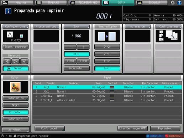The width and height of the screenshot is (184, 138).
Task: Open the Máquina tab
Action: (x=17, y=2)
